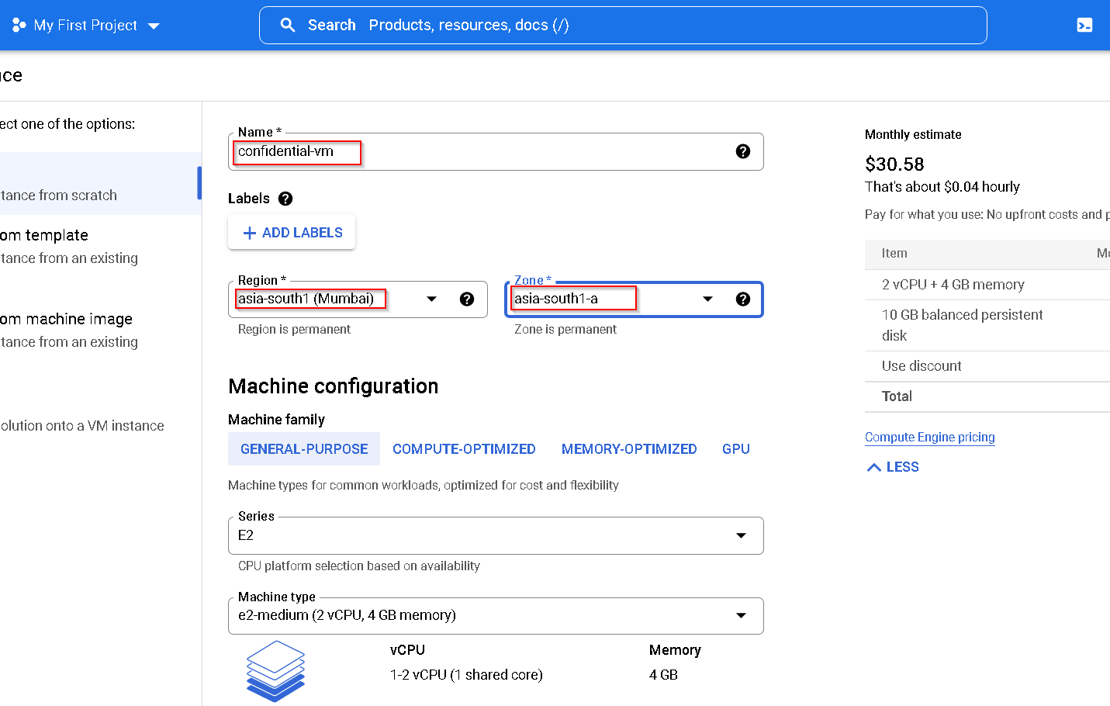Open the My First Project selector

tap(86, 25)
